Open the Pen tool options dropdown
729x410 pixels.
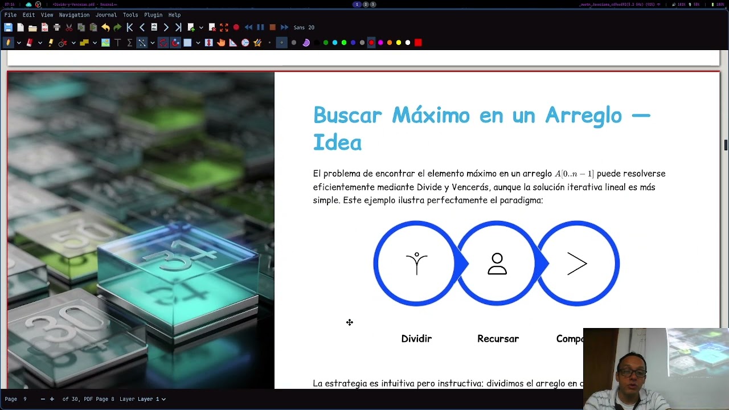point(19,43)
